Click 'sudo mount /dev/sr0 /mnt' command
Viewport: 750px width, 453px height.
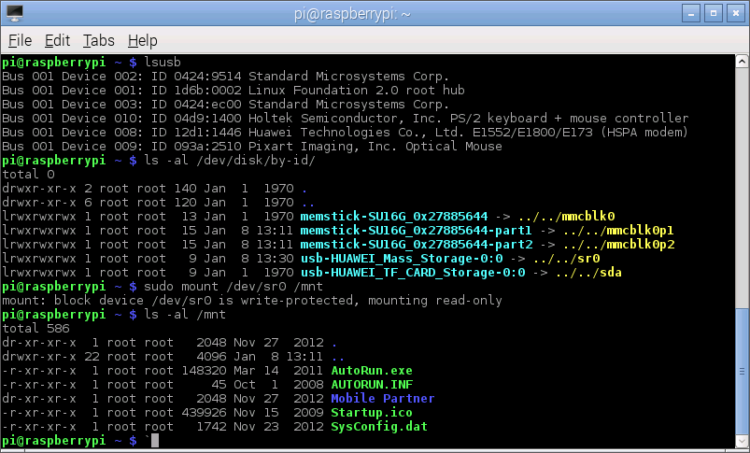(233, 287)
